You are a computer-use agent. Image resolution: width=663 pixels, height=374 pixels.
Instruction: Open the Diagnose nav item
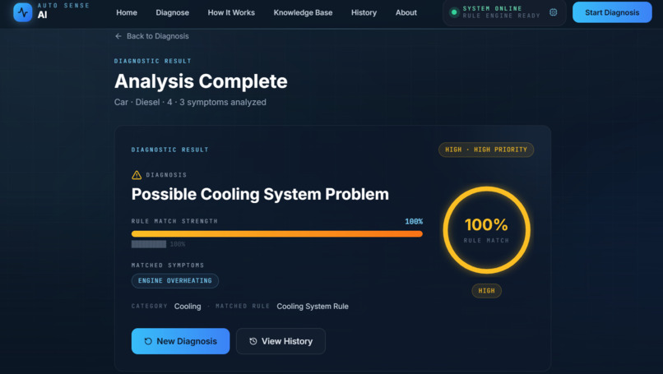[172, 12]
